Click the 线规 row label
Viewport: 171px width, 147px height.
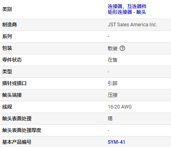coord(7,107)
